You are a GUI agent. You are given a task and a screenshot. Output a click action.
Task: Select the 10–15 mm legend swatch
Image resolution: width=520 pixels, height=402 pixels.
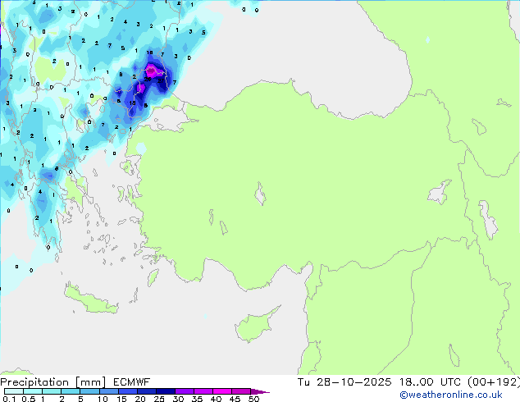tap(108, 391)
